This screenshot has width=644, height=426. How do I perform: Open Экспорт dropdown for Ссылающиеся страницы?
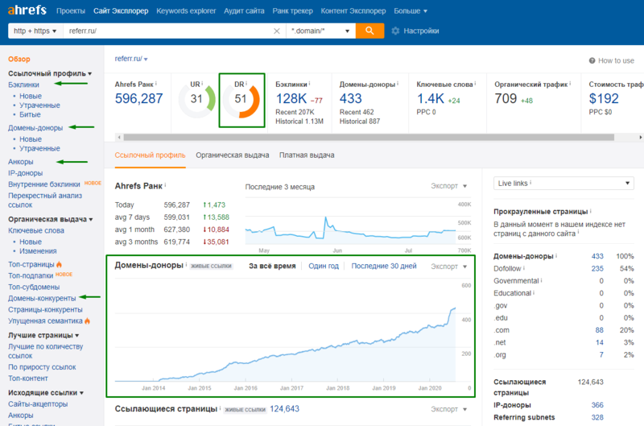449,409
